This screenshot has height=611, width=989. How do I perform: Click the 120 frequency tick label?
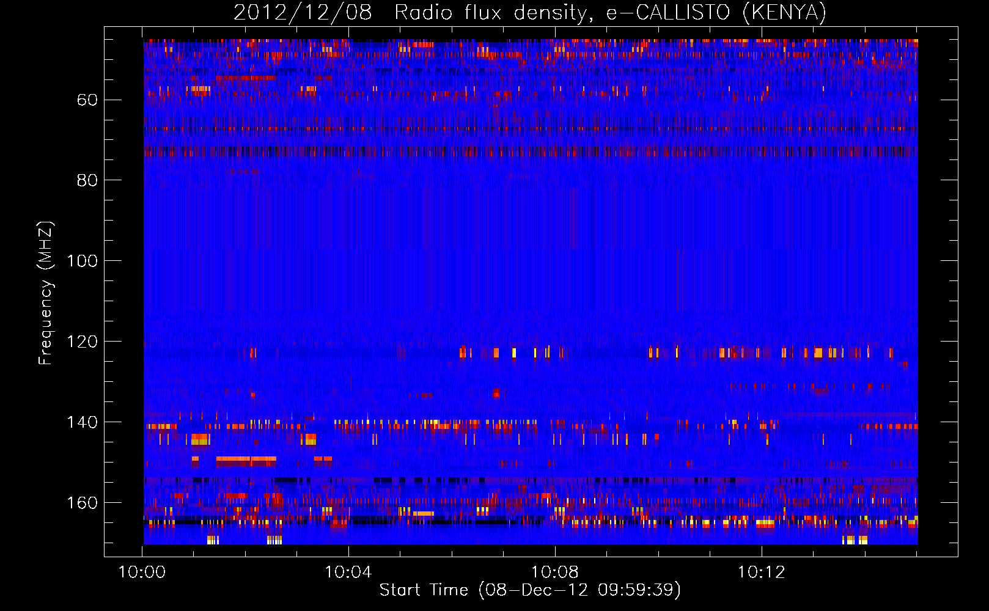point(83,342)
